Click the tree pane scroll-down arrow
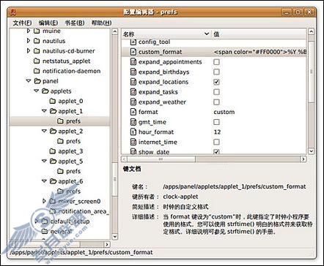 (115, 236)
